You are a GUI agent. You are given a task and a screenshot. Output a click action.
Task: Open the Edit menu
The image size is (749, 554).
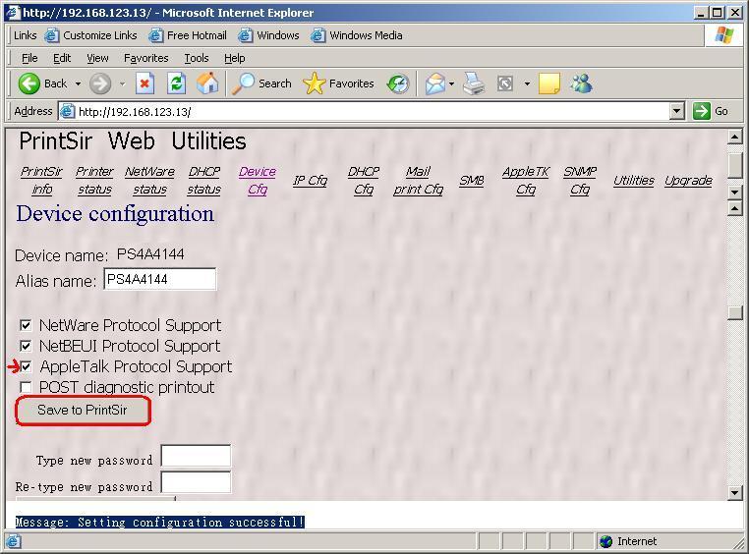click(x=62, y=58)
